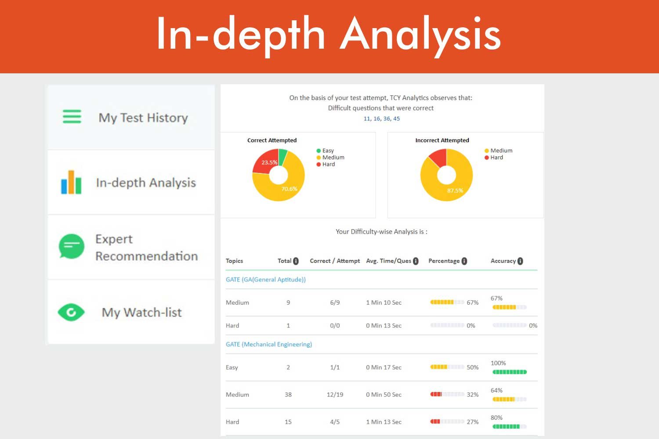This screenshot has height=439, width=659.
Task: Expand GATE (GA(General Aptitude)) section
Action: tap(266, 280)
